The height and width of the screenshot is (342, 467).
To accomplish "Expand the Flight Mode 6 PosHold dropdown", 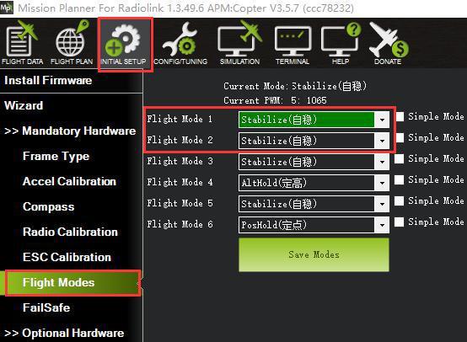I will 382,225.
